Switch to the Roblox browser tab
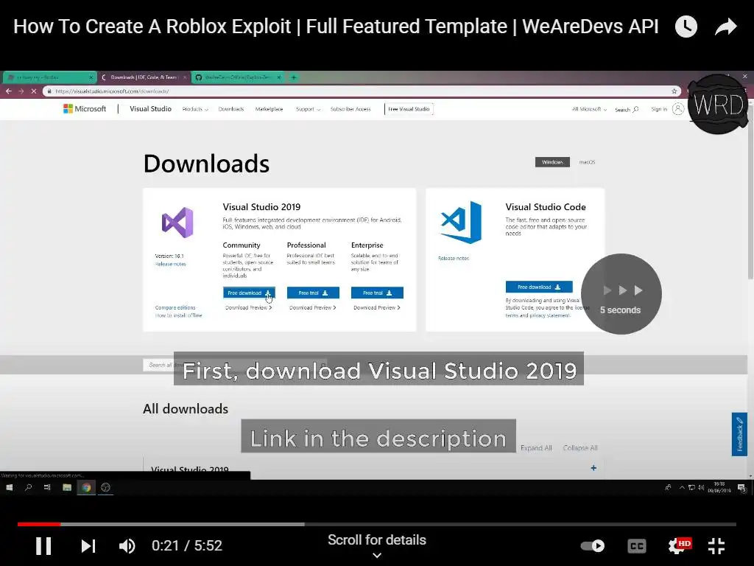 (49, 77)
